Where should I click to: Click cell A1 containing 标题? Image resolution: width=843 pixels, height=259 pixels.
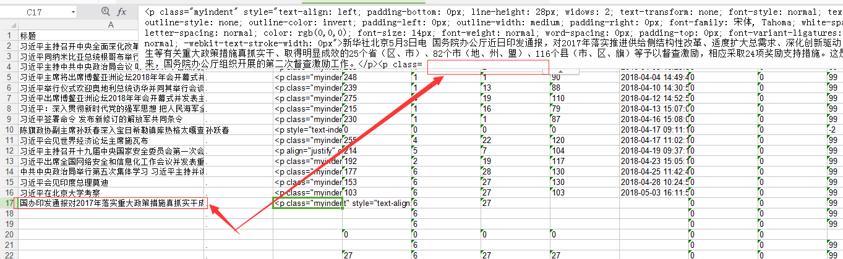(111, 36)
